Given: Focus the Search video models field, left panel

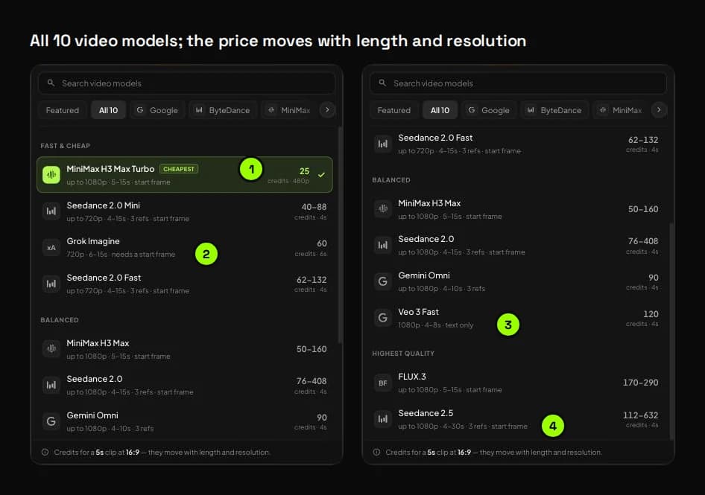Looking at the screenshot, I should click(186, 83).
